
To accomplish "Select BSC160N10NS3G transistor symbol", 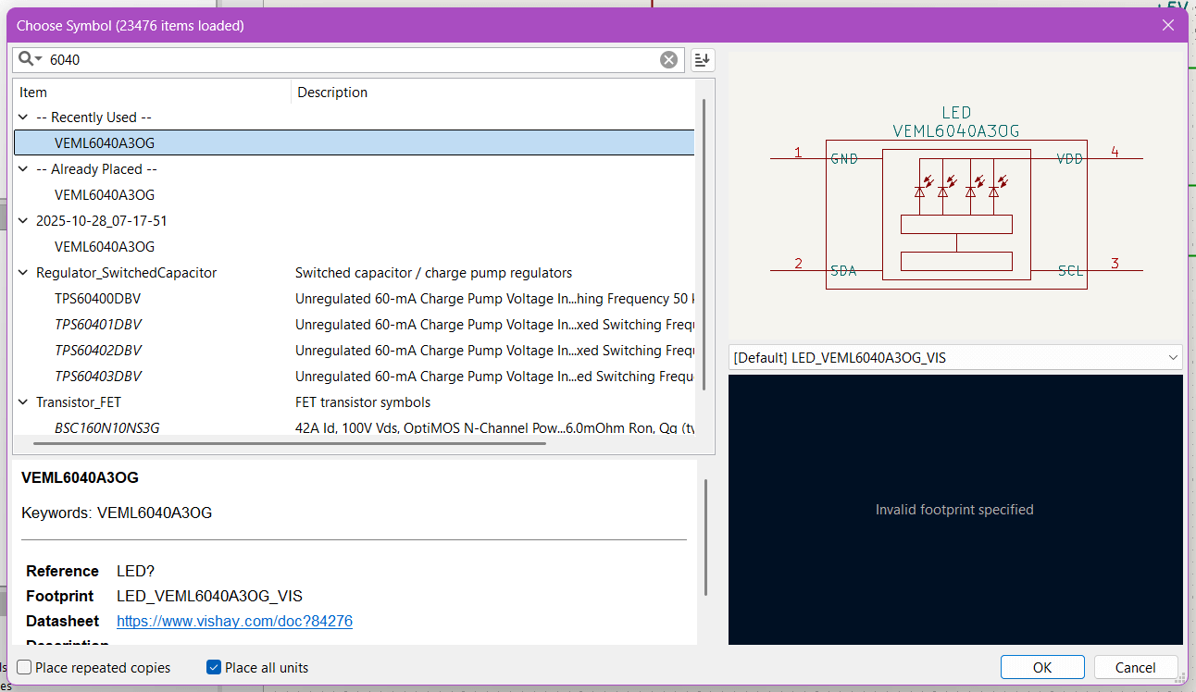I will (x=106, y=428).
